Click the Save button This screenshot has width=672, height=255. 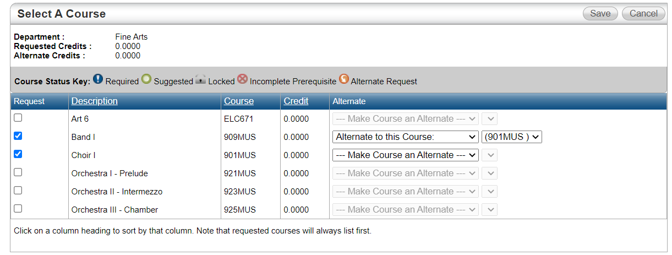600,14
